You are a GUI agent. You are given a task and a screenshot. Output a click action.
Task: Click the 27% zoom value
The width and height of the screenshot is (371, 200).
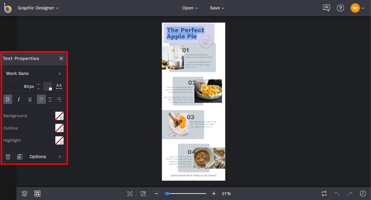226,194
